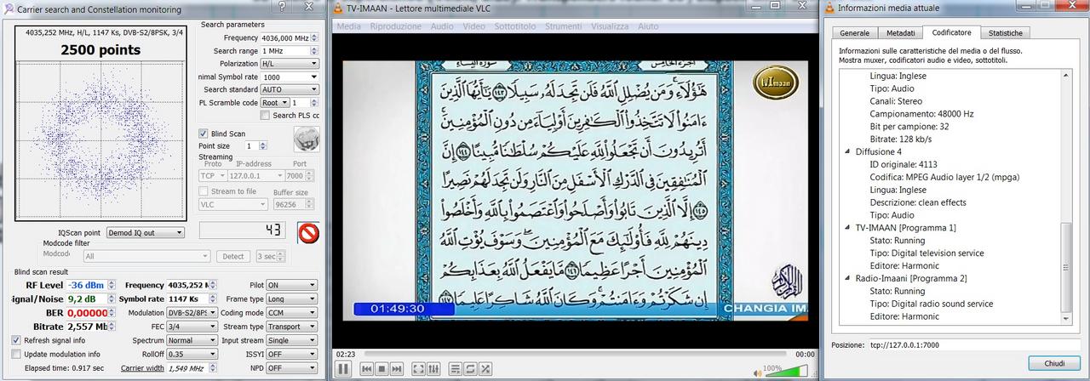Adjust the VLC volume slider
The image size is (1090, 381).
787,372
